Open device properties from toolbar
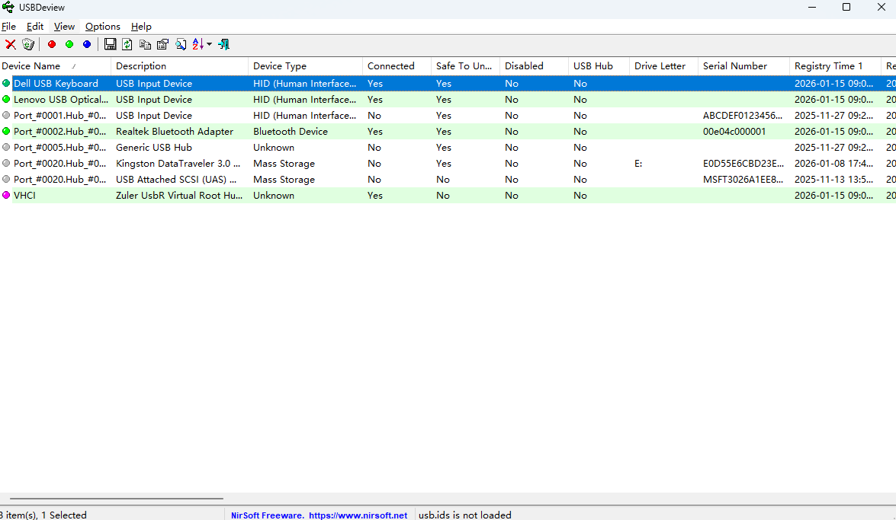 162,44
